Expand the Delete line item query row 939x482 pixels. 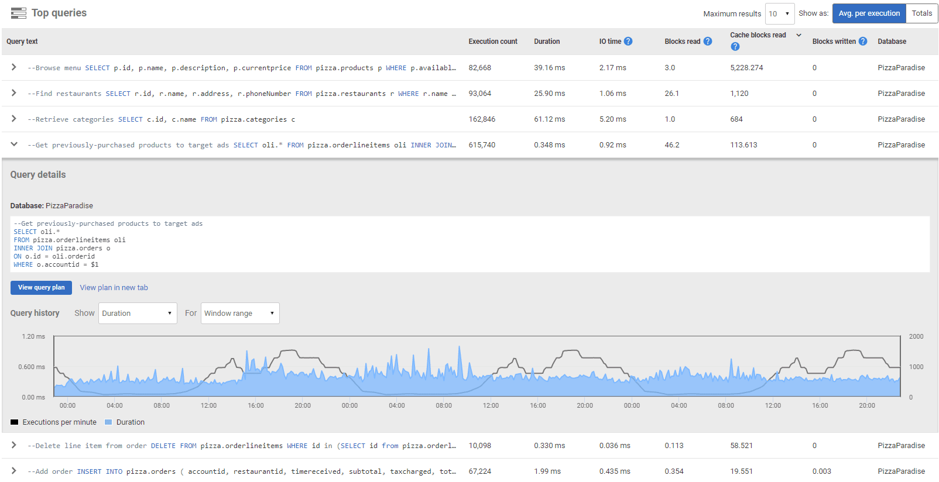pyautogui.click(x=14, y=446)
